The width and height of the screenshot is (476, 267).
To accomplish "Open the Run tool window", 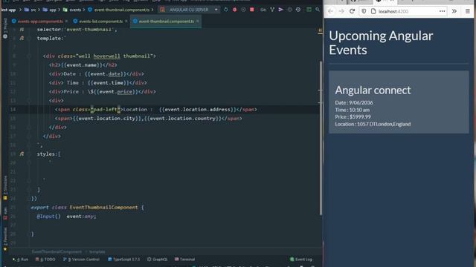I will 20,260.
